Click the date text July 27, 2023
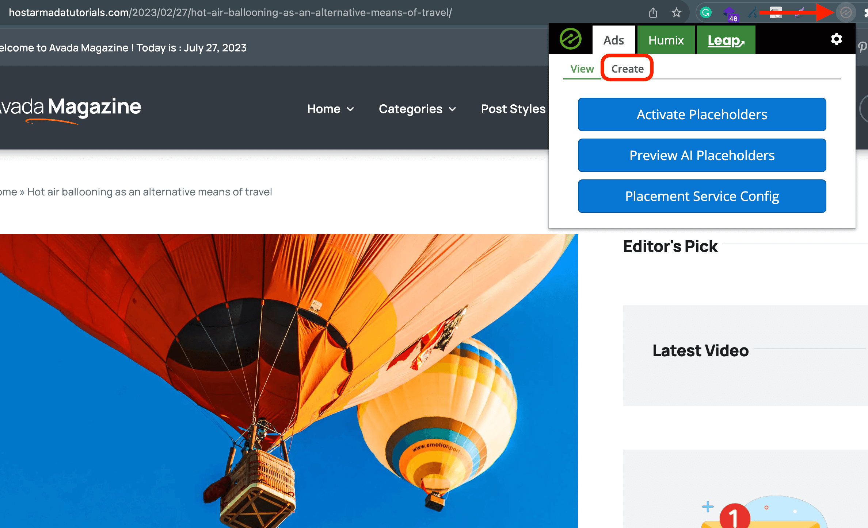 click(x=215, y=48)
